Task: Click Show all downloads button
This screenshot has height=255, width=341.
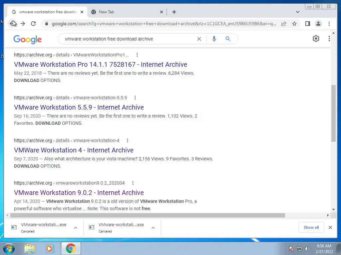Action: pyautogui.click(x=311, y=227)
